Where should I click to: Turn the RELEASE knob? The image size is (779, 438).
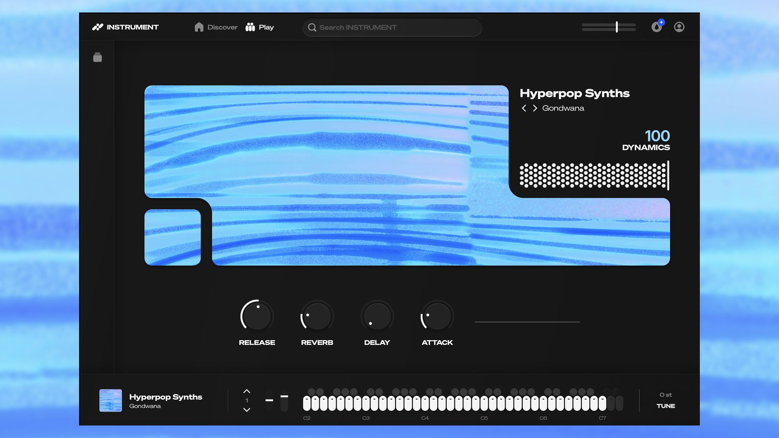click(256, 316)
